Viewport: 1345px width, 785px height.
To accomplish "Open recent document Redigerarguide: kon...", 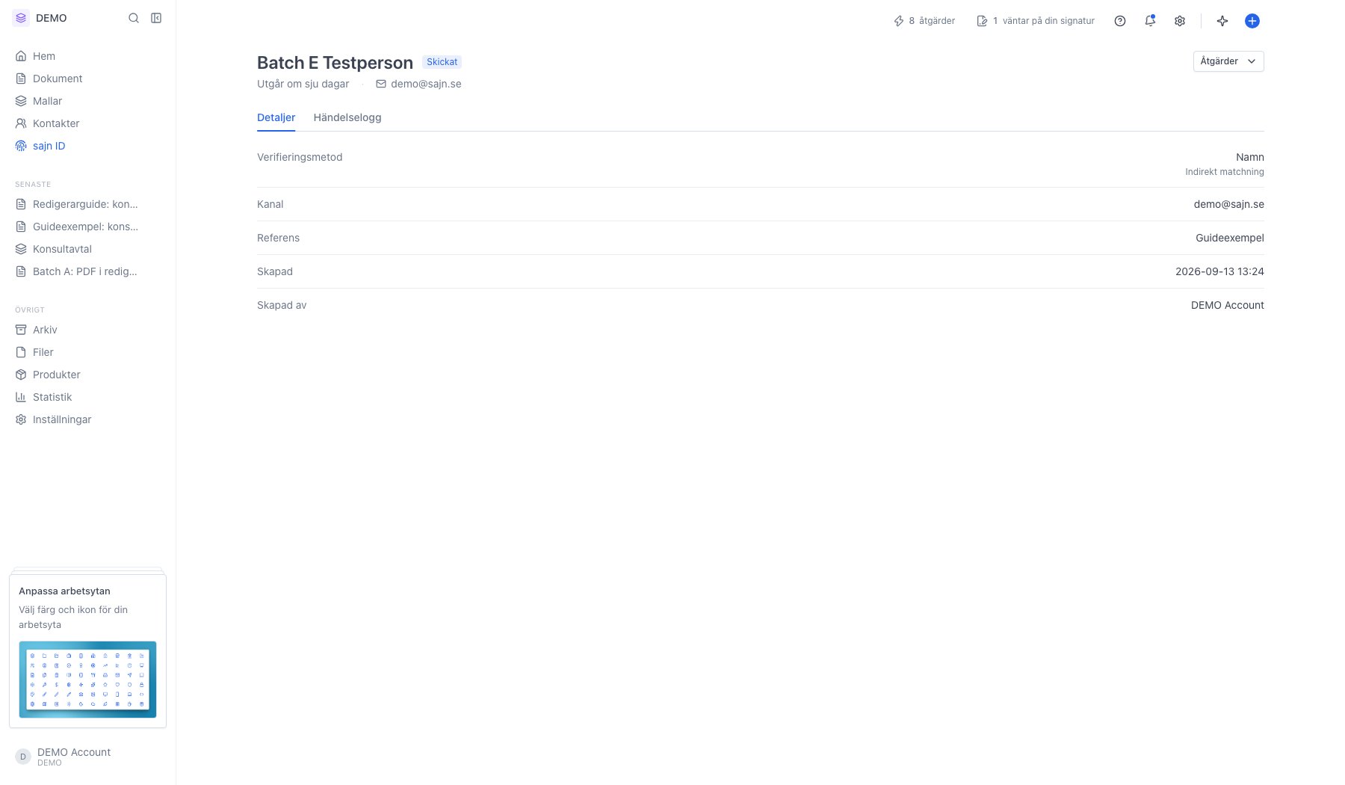I will tap(87, 204).
